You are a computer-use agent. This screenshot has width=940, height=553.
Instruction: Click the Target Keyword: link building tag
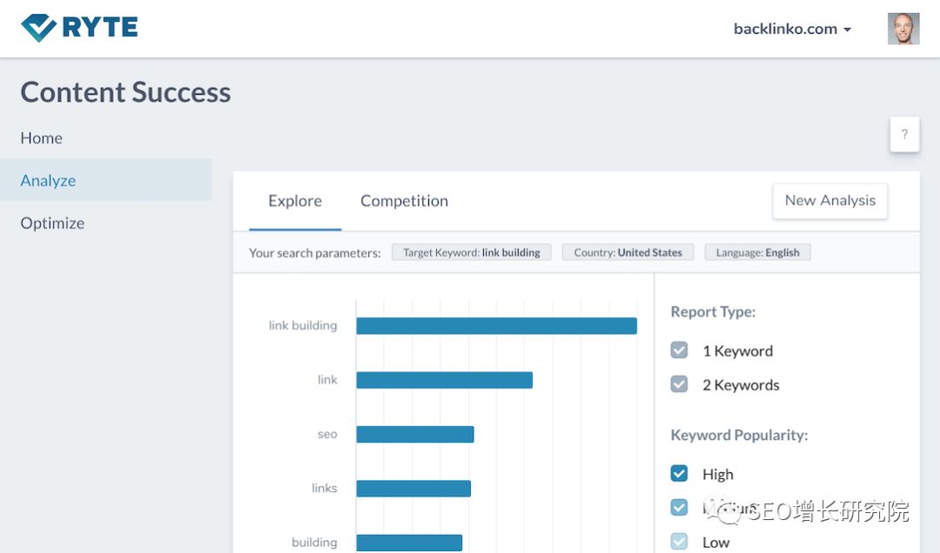pos(471,252)
